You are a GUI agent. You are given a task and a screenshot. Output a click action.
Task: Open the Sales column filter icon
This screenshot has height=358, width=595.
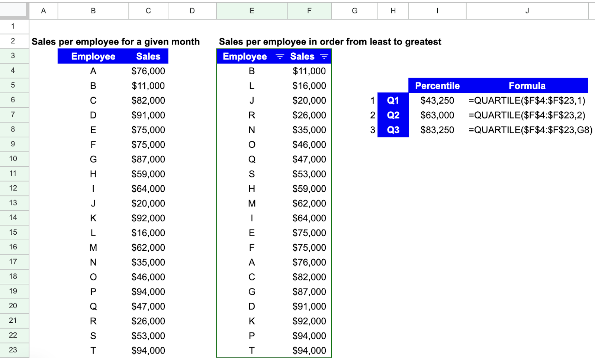tap(324, 56)
